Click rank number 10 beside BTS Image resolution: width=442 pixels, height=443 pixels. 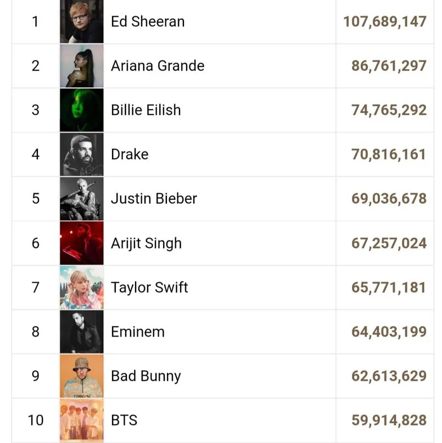tap(36, 420)
